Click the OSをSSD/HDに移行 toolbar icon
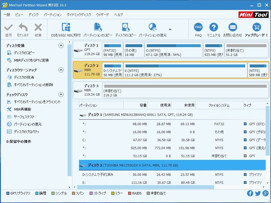Image resolution: width=271 pixels, height=203 pixels. [66, 27]
